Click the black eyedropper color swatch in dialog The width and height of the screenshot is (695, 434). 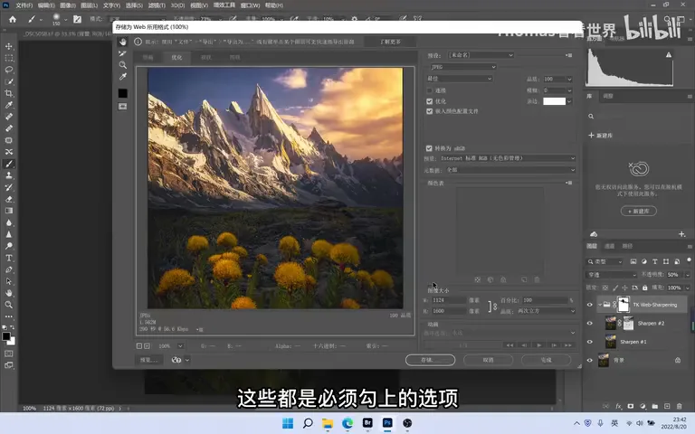coord(123,93)
